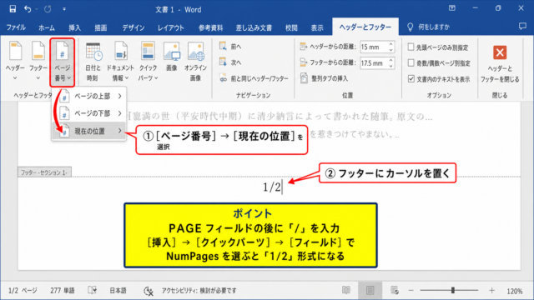Viewport: 534px width, 300px height.
Task: Click zoom out minus button
Action: (x=411, y=291)
